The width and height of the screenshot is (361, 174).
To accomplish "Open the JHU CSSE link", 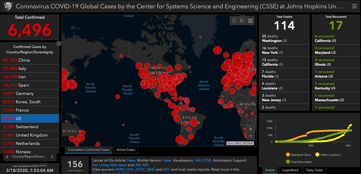I will pyautogui.click(x=203, y=160).
